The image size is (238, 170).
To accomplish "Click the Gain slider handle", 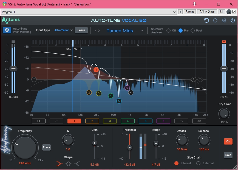I will click(x=95, y=143).
